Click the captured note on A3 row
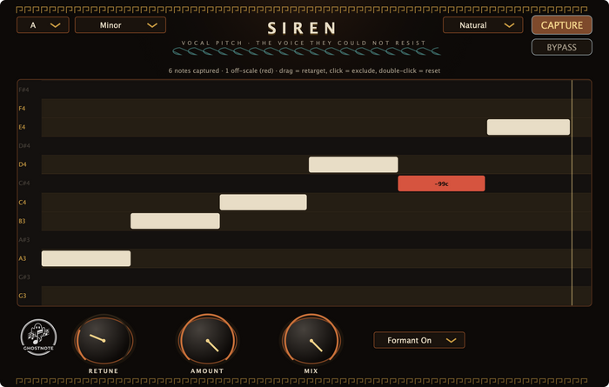Viewport: 609px width, 387px height. 86,258
